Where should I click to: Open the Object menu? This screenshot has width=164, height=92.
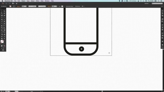pos(23,1)
